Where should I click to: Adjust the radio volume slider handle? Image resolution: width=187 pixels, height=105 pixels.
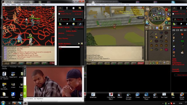[x=76, y=29]
